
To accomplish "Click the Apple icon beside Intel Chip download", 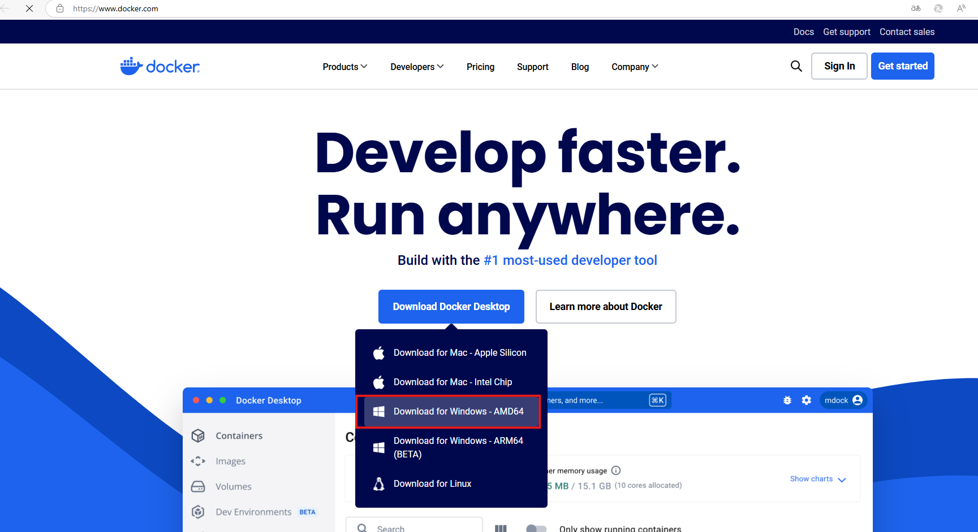I will coord(379,382).
